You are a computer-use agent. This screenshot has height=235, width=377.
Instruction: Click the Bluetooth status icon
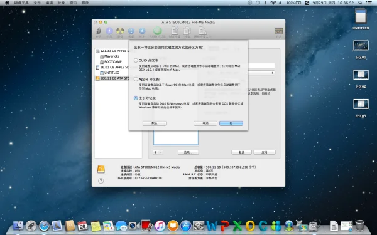click(265, 3)
